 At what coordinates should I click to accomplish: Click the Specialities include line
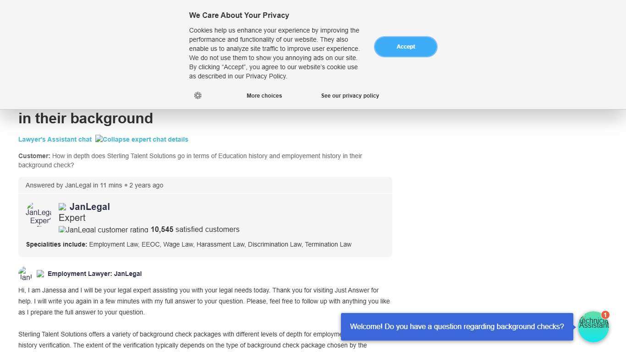coord(189,244)
